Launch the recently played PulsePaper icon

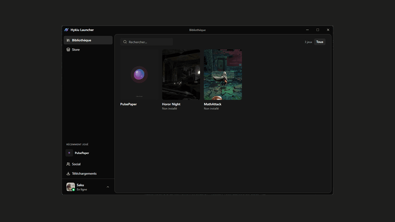coord(69,153)
